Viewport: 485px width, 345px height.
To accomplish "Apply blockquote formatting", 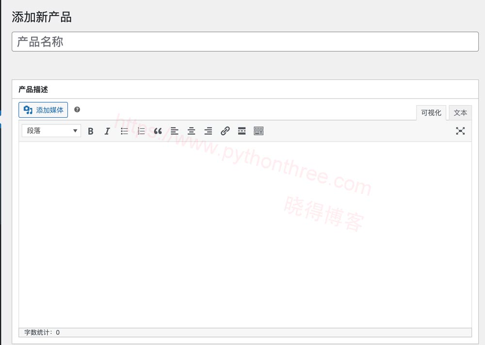I will (x=158, y=131).
